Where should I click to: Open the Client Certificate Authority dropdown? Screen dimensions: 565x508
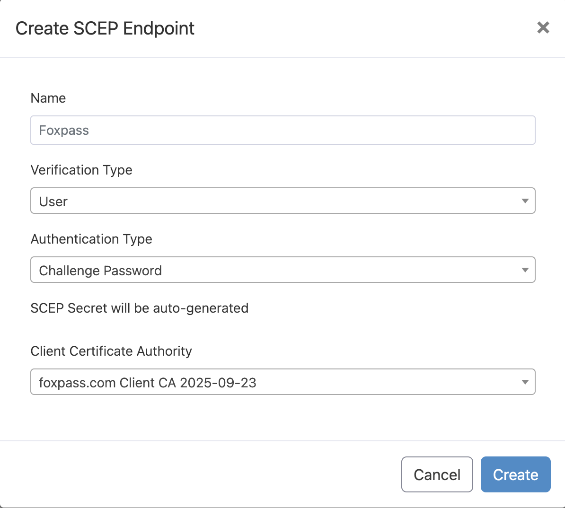tap(283, 382)
